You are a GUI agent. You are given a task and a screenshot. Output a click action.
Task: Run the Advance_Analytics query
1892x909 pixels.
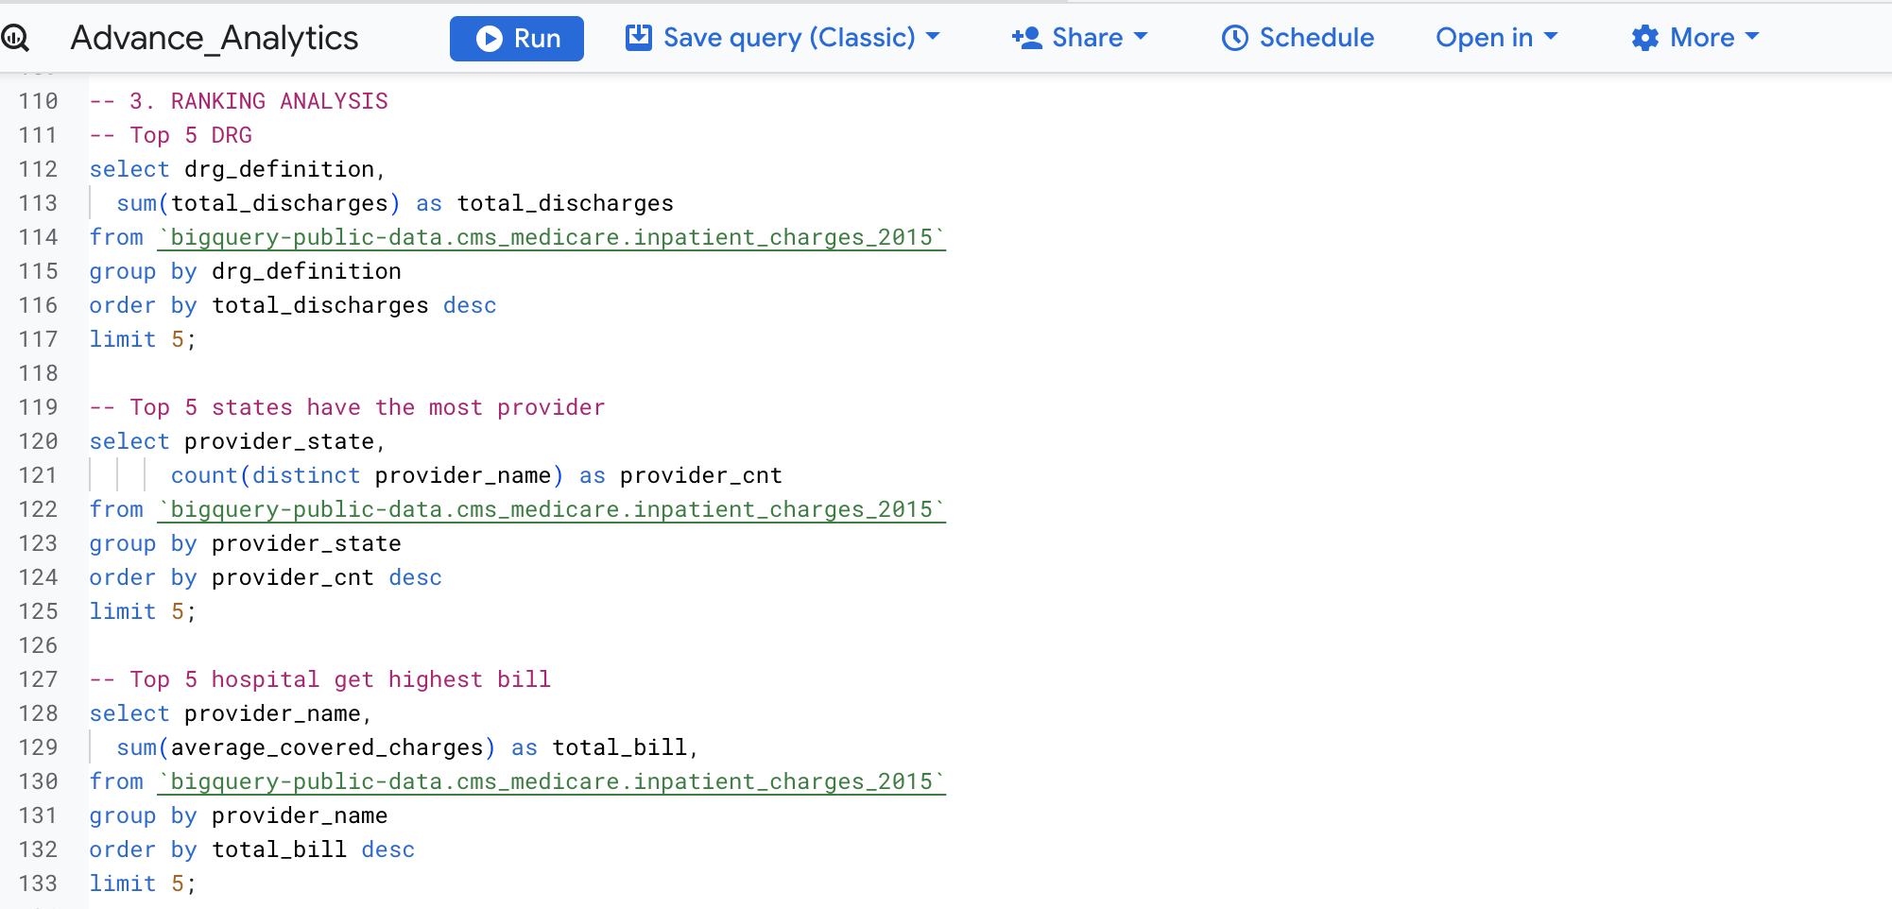tap(517, 39)
